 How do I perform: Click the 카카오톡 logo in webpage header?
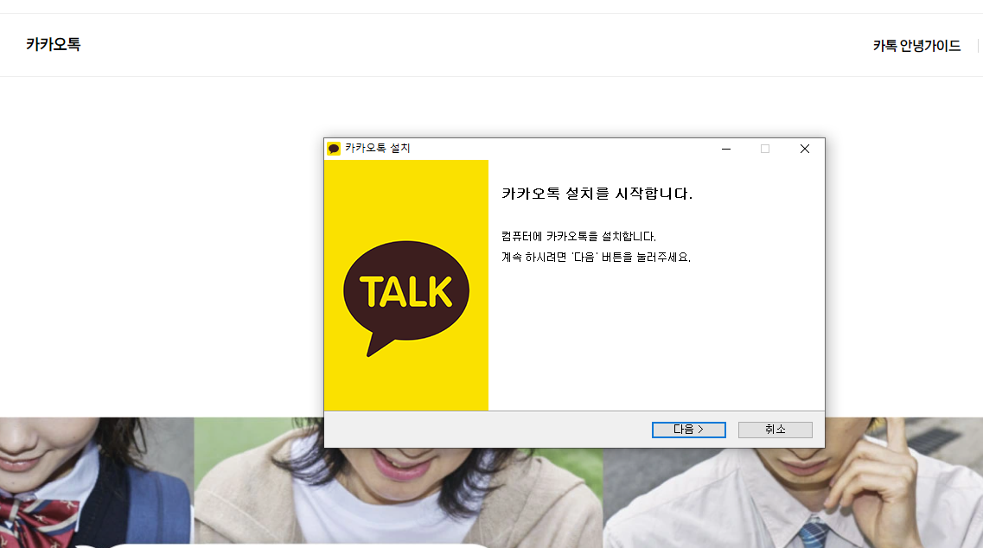click(54, 45)
